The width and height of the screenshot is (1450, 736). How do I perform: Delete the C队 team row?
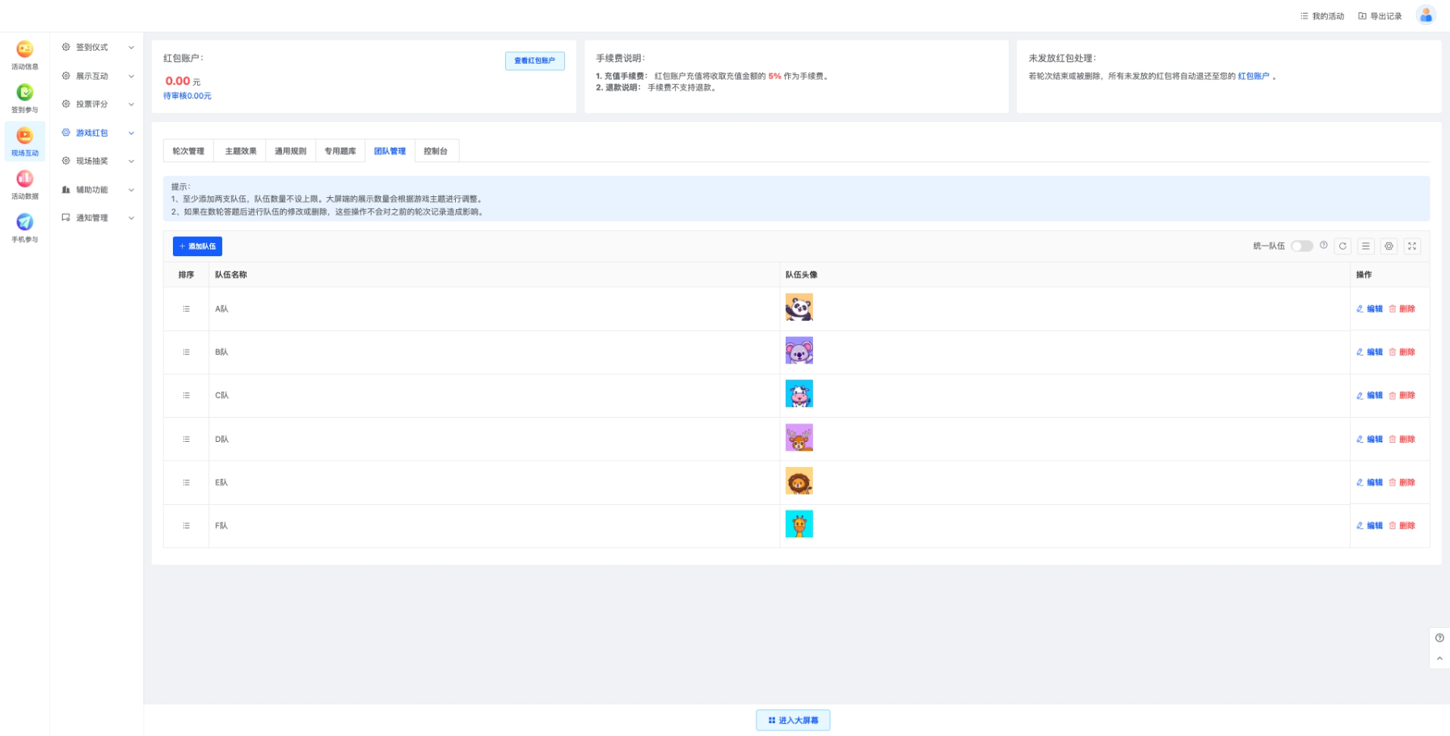pyautogui.click(x=1402, y=396)
